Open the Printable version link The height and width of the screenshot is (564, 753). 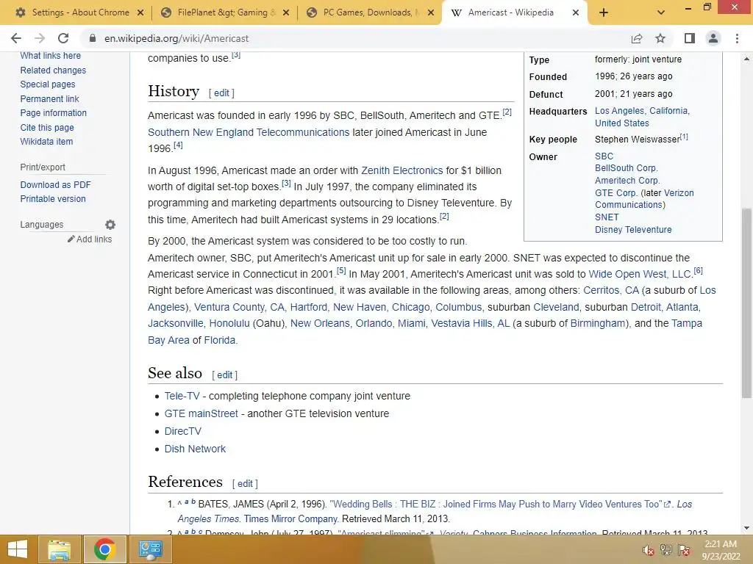53,198
